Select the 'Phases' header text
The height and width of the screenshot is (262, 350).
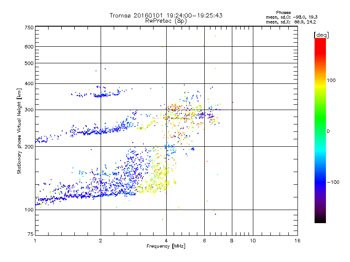coord(283,13)
